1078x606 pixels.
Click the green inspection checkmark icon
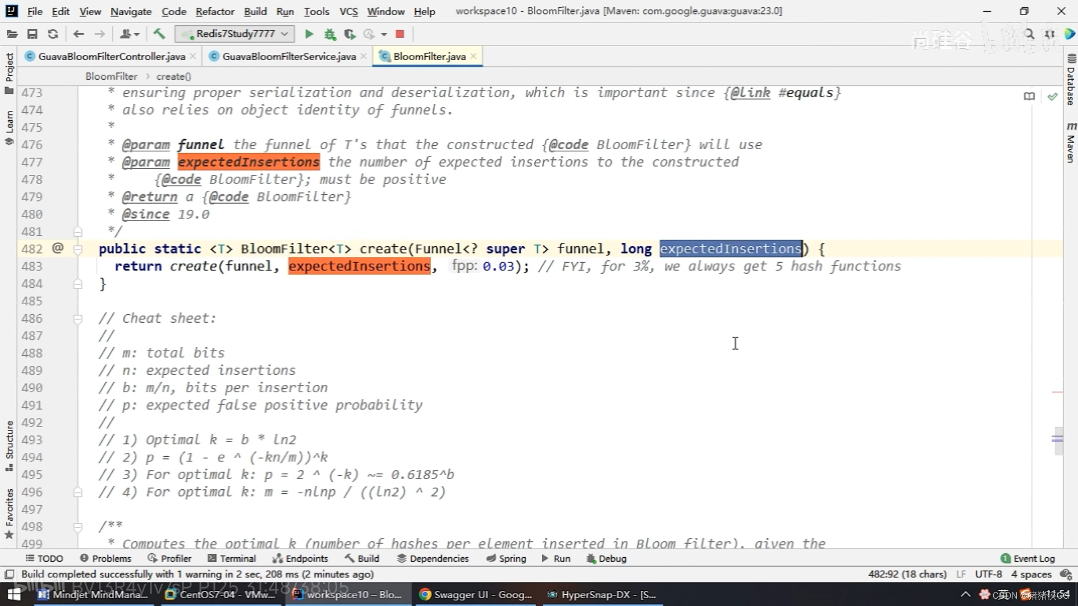[x=1052, y=97]
